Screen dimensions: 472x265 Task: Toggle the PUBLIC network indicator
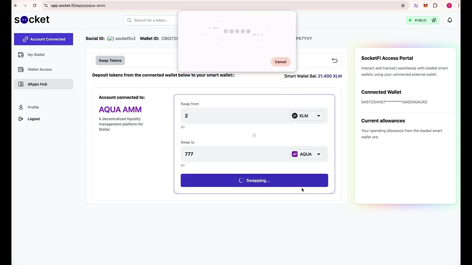(x=423, y=20)
